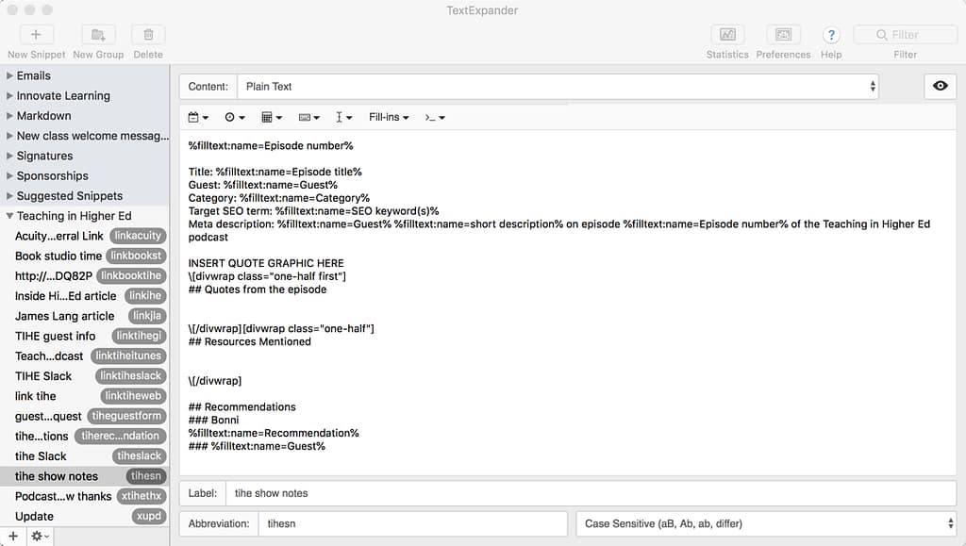The image size is (966, 546).
Task: Click the cursor position icon
Action: pos(344,117)
